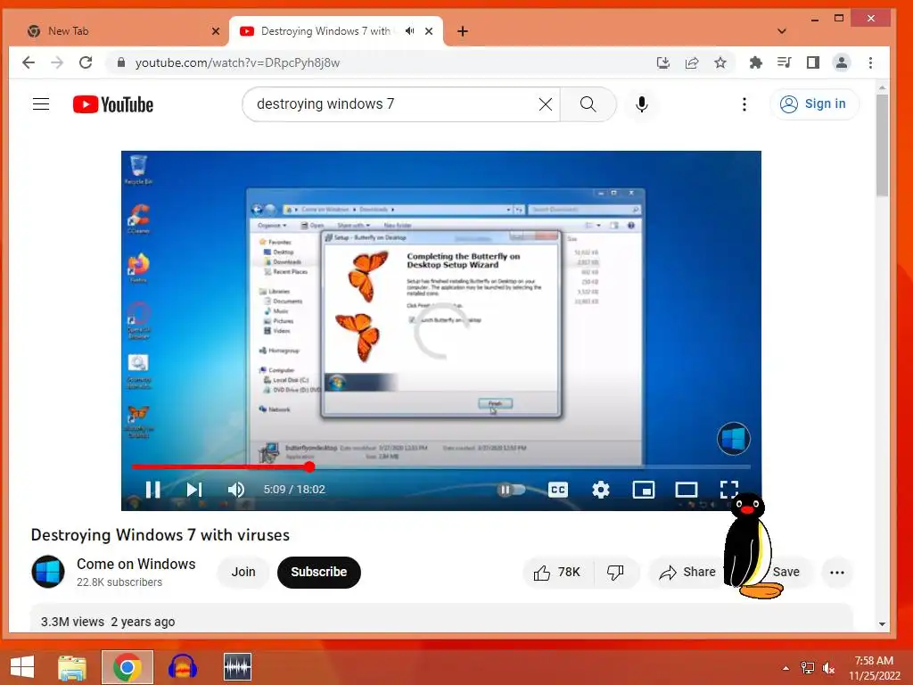Open YouTube settings three-dot menu
913x685 pixels.
coord(744,104)
